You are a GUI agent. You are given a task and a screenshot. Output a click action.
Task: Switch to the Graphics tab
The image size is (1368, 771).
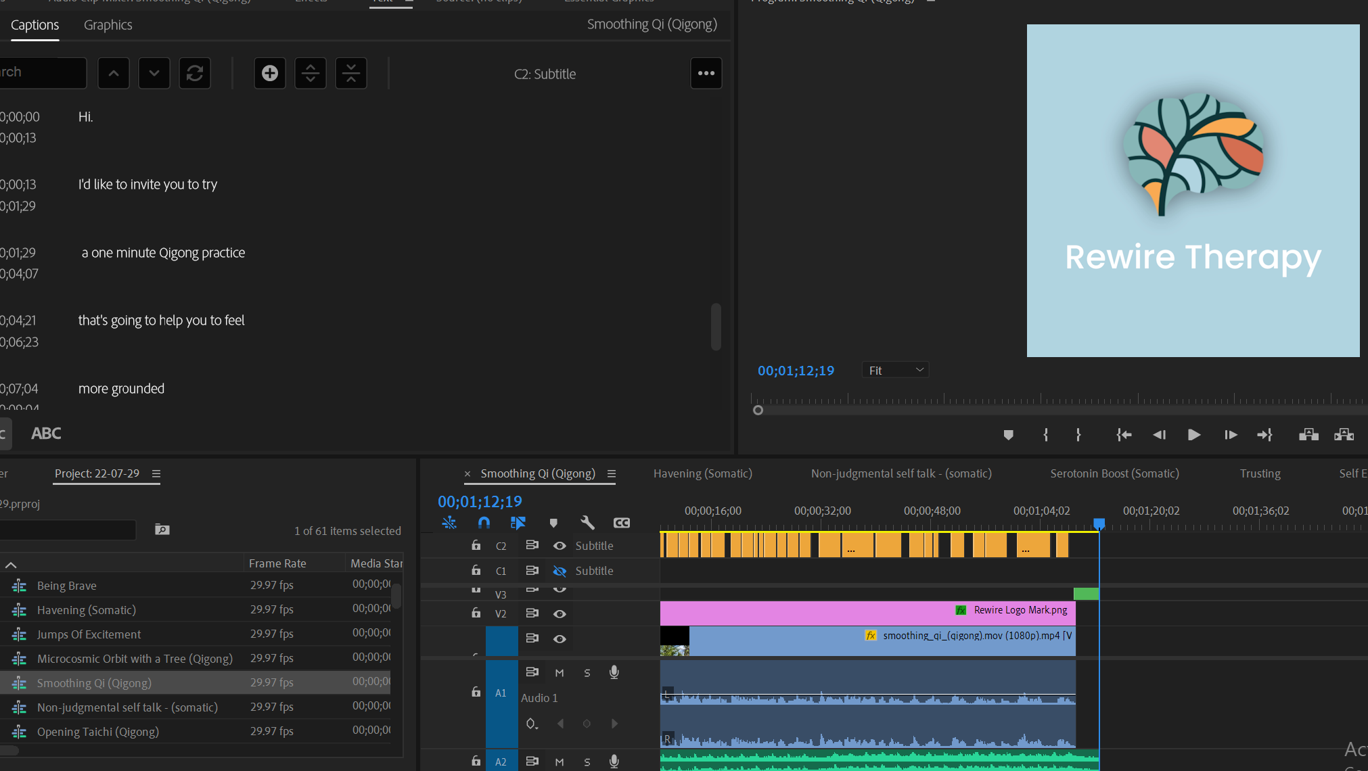[x=108, y=25]
